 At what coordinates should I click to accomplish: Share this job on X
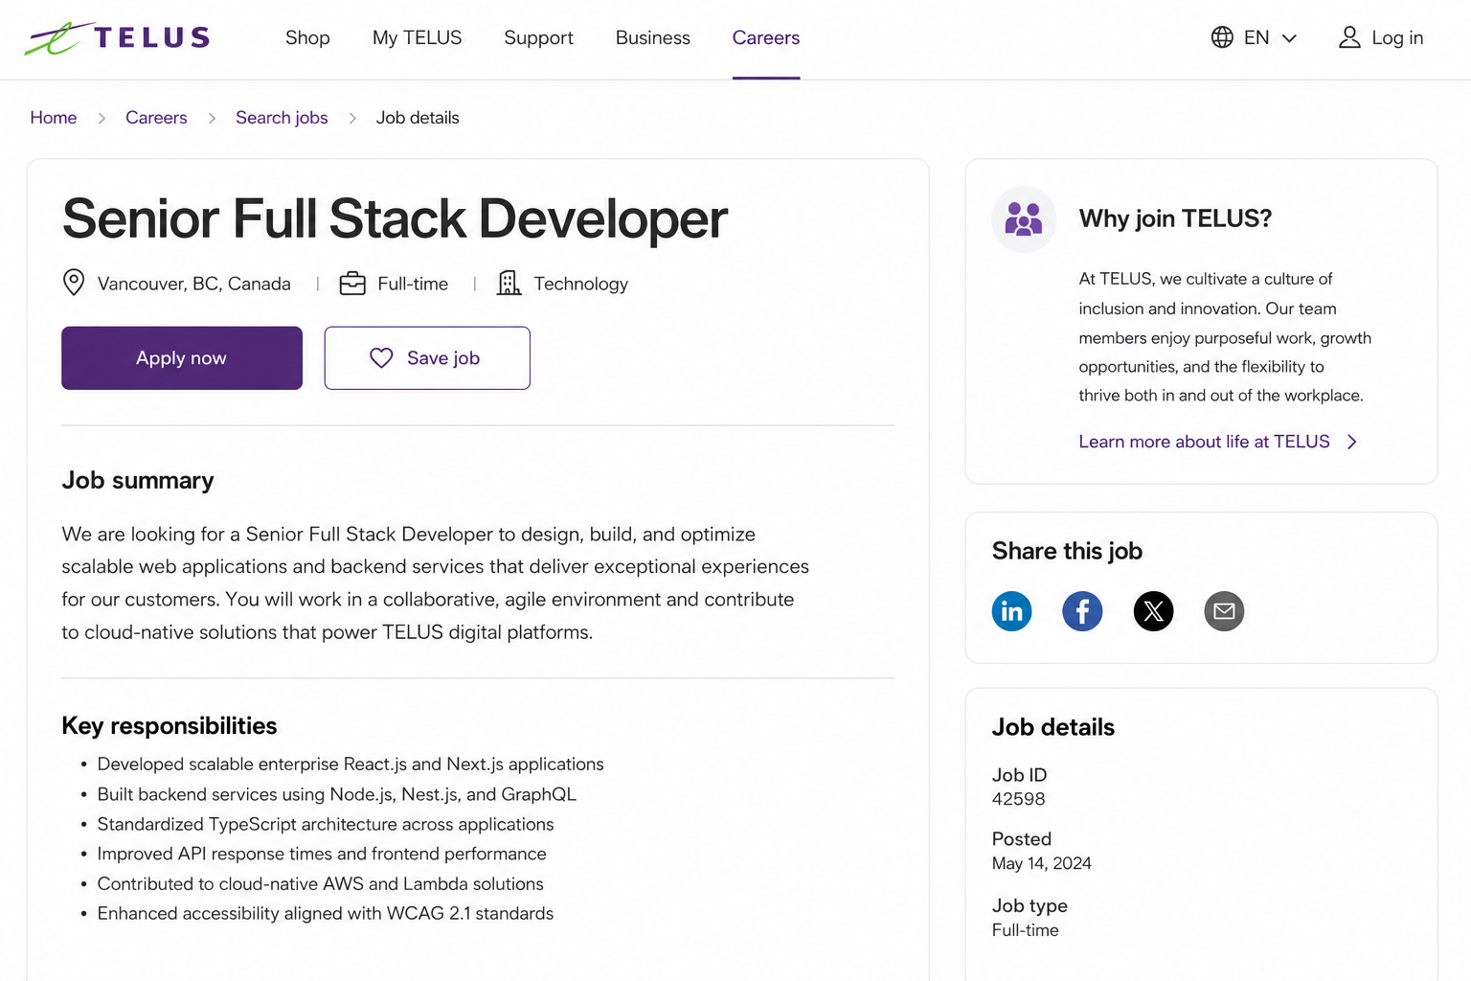[x=1153, y=611]
